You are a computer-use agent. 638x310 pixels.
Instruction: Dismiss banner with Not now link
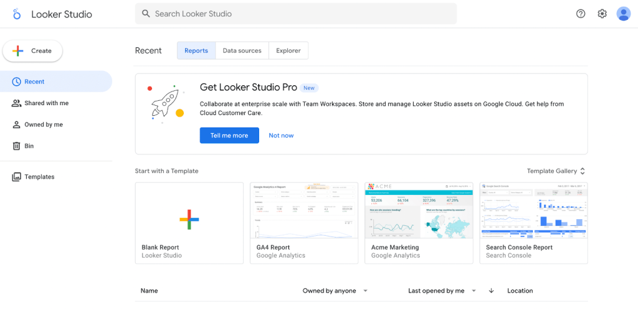pos(281,135)
